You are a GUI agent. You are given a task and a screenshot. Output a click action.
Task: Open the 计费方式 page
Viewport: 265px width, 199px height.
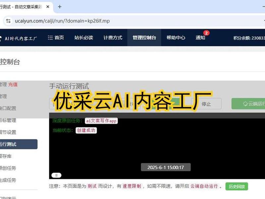tap(113, 37)
